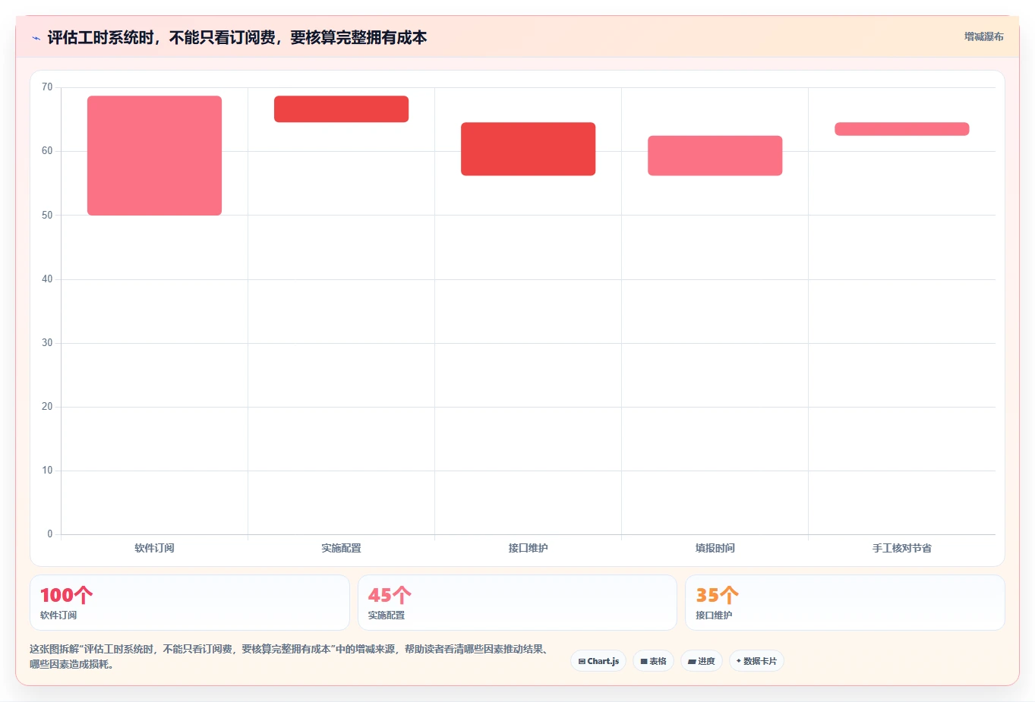This screenshot has height=702, width=1035.
Task: Click the 实施配置 x-axis label
Action: point(341,548)
